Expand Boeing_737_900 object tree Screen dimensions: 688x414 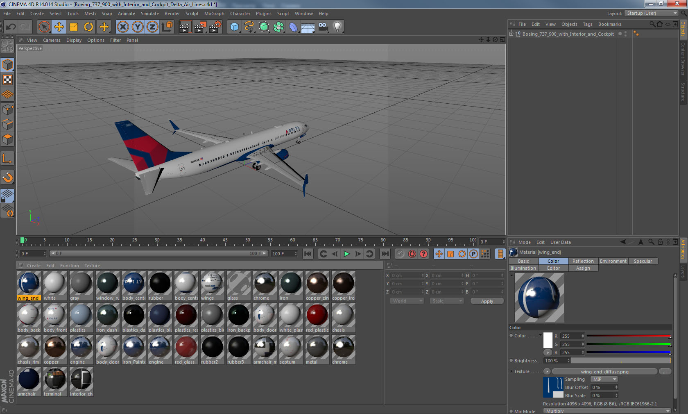click(511, 34)
